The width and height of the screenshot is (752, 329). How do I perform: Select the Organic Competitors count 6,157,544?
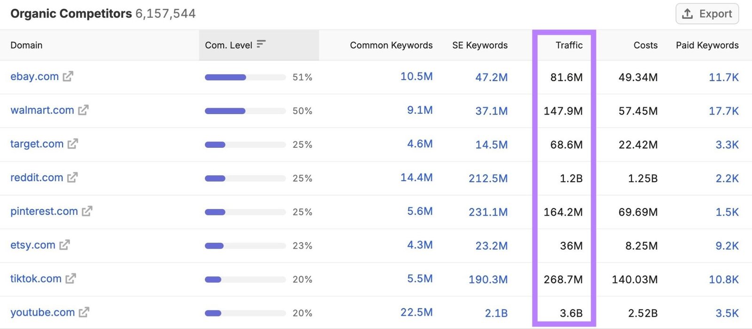165,14
